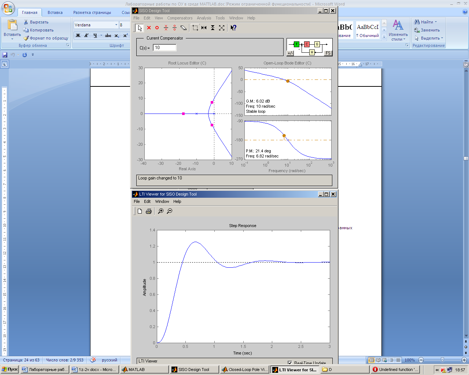Click the Save icon in Word quick access toolbar
This screenshot has width=469, height=375.
click(5, 55)
